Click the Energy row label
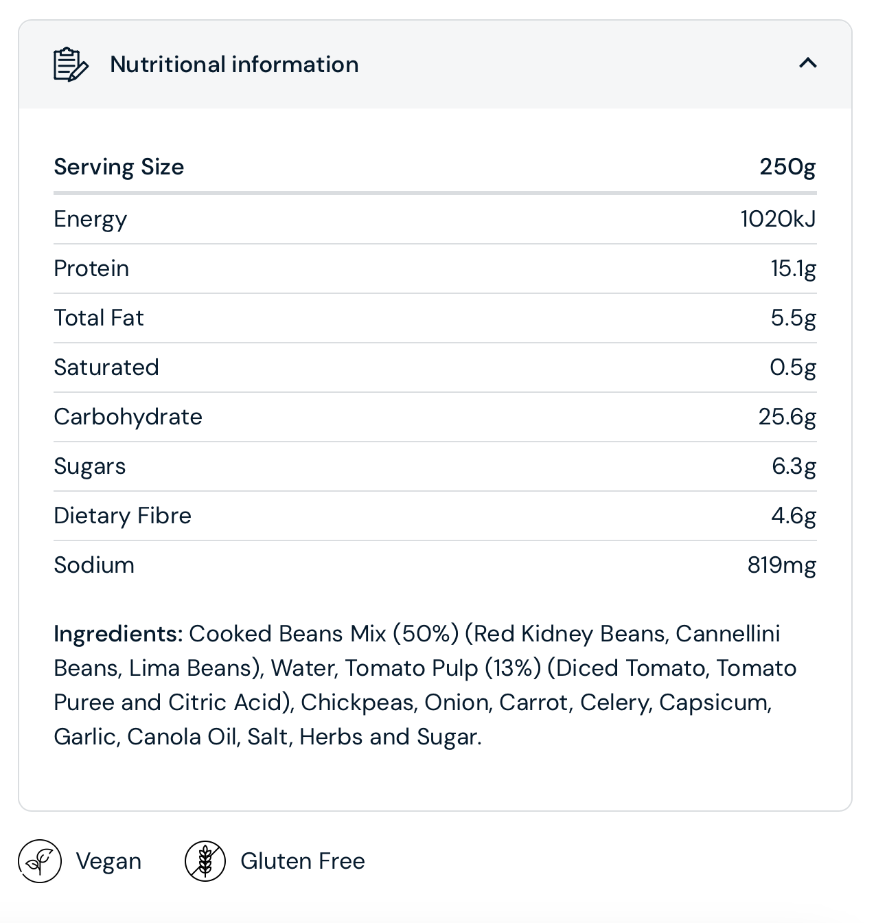876x923 pixels. click(91, 219)
